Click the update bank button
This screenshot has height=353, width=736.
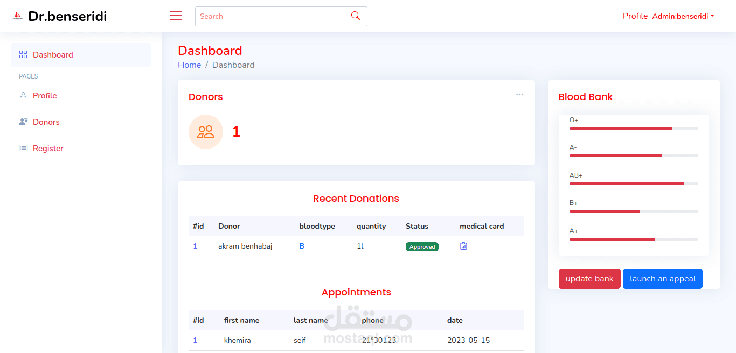[589, 279]
